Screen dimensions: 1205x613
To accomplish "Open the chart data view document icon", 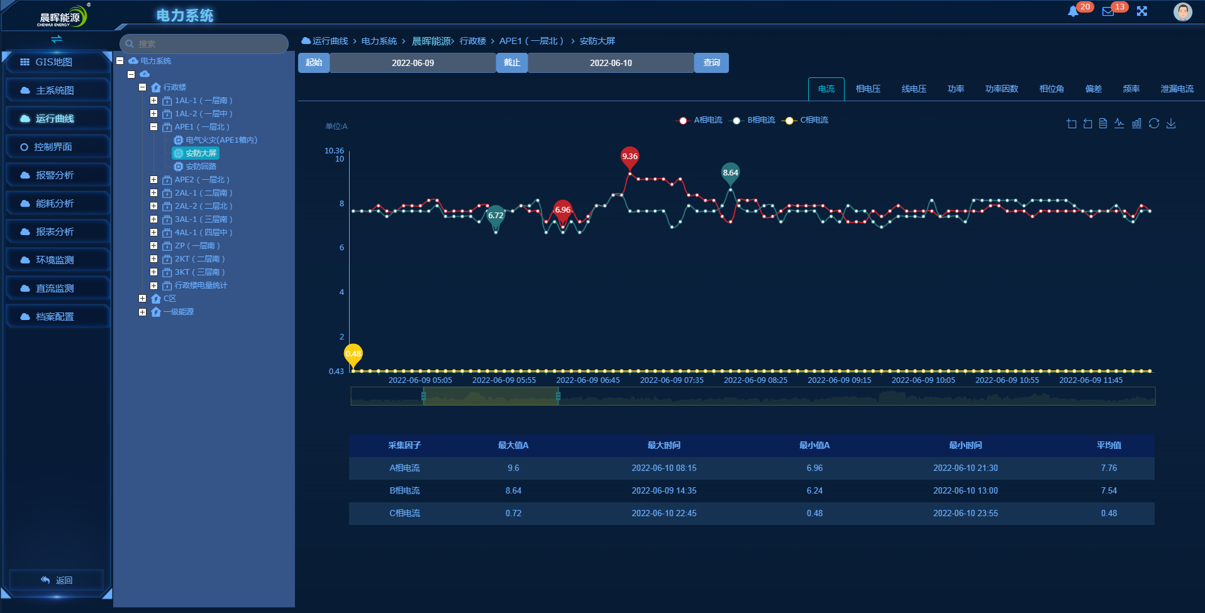I will pyautogui.click(x=1103, y=124).
